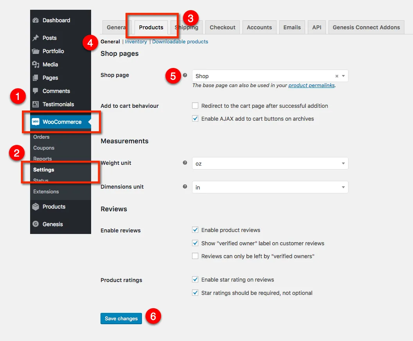413x341 pixels.
Task: Open the Shop page dropdown
Action: (x=270, y=76)
